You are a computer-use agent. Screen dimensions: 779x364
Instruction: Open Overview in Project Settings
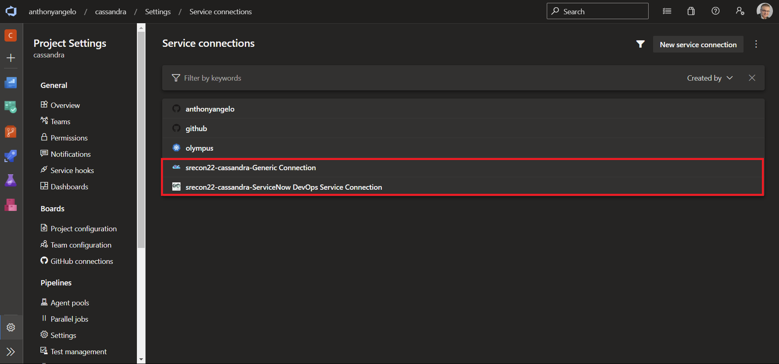(60, 105)
